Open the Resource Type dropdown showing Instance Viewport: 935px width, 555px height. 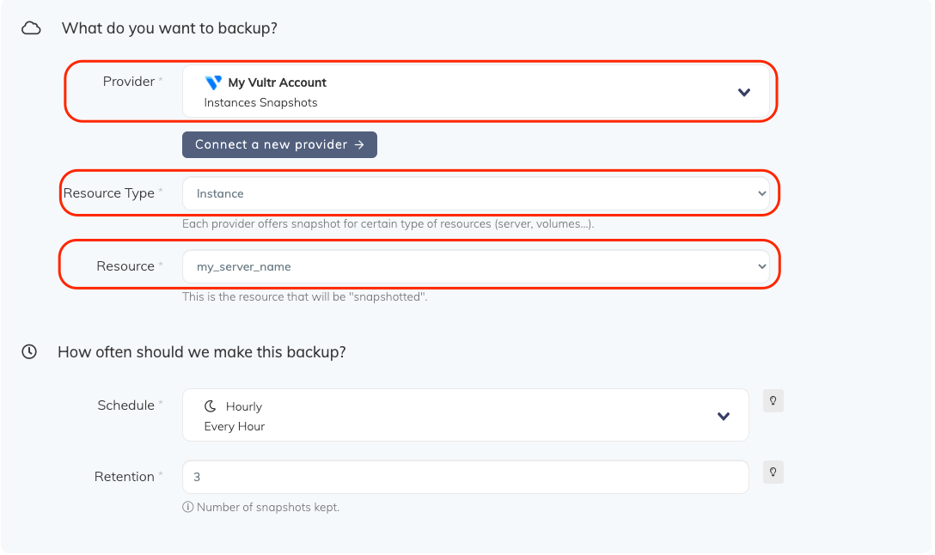click(x=475, y=194)
